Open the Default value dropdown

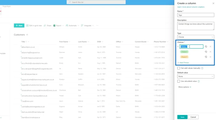click(195, 76)
